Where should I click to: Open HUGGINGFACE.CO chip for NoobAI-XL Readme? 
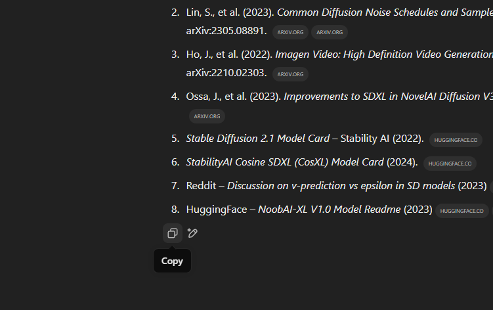[461, 211]
